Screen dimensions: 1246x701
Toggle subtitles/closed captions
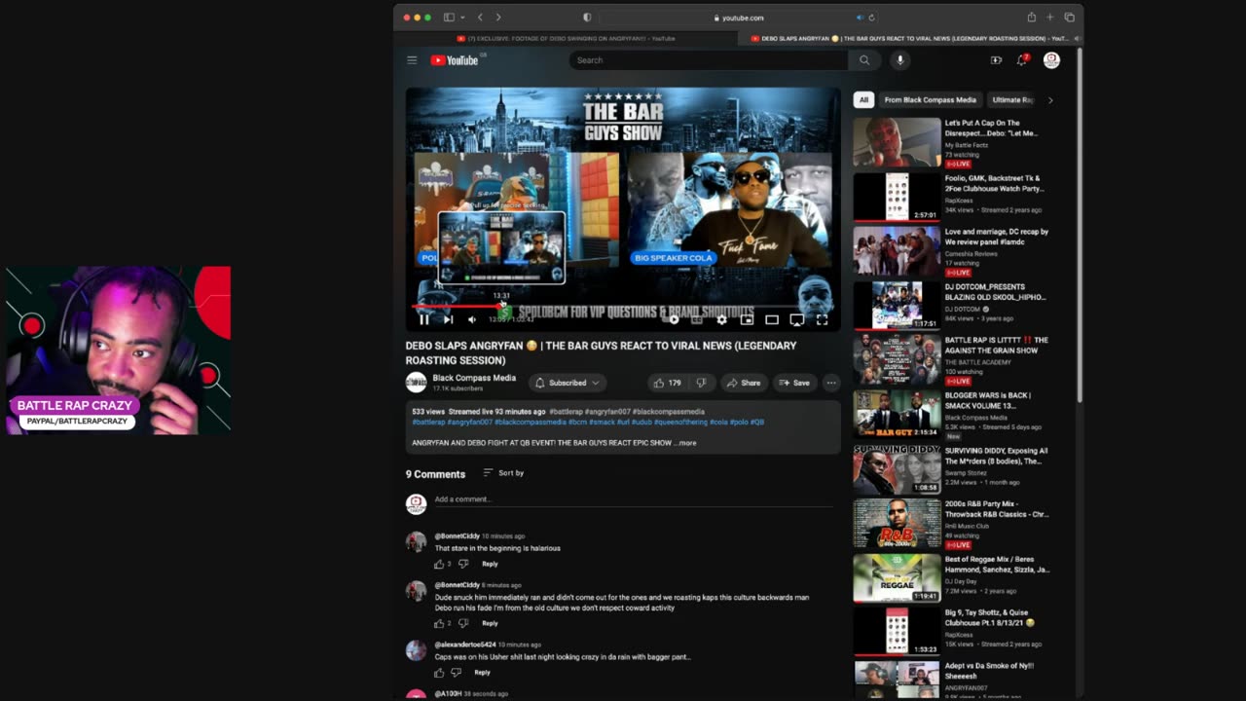pyautogui.click(x=697, y=319)
